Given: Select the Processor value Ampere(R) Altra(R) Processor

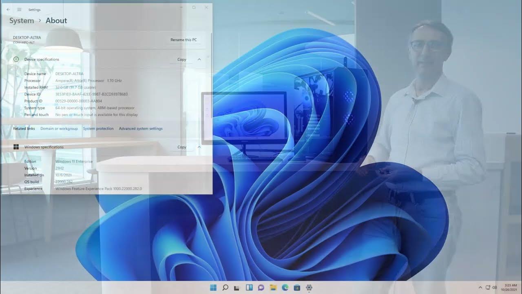Looking at the screenshot, I should (80, 81).
